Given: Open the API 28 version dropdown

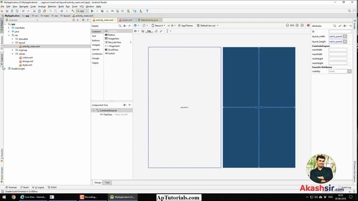Looking at the screenshot, I should pyautogui.click(x=172, y=26).
